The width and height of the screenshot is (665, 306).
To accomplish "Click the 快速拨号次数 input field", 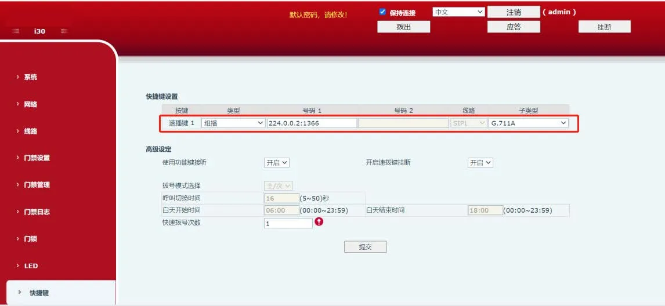I will [288, 223].
